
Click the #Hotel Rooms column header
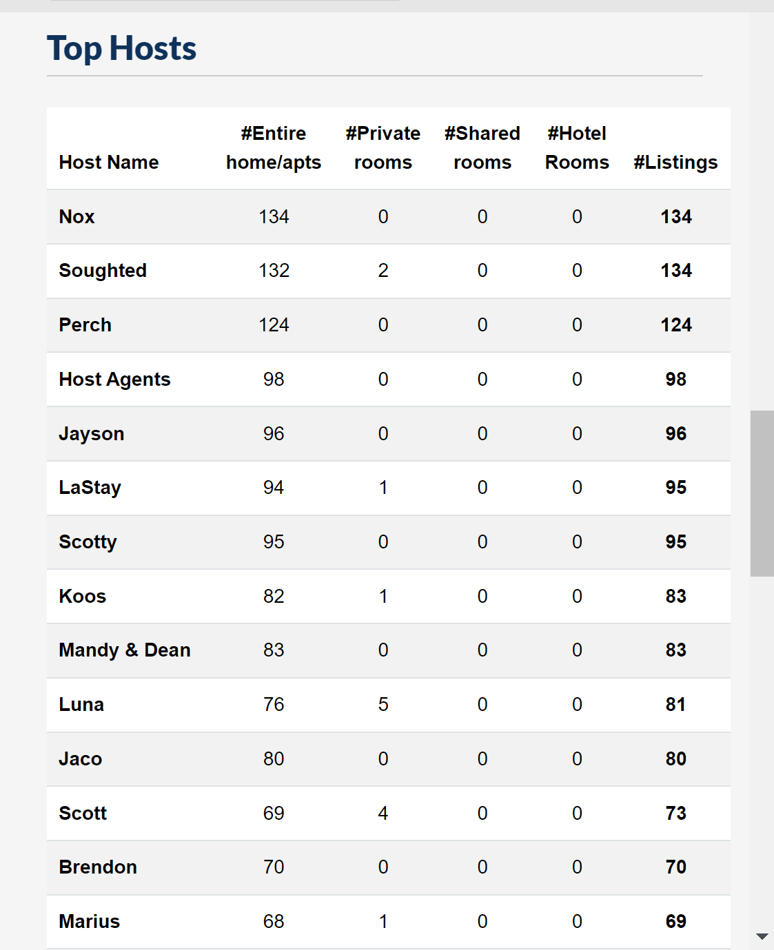point(577,148)
